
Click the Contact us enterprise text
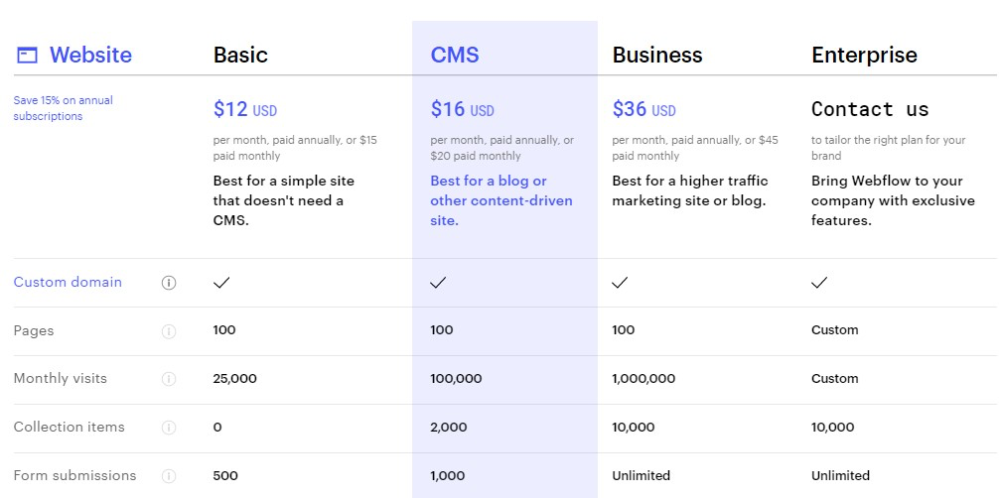870,109
